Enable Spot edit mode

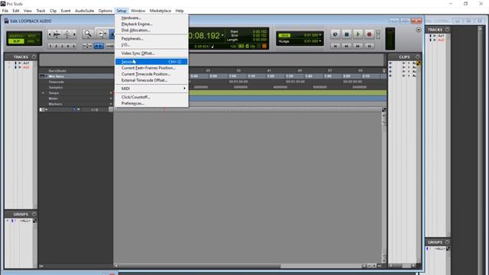[x=32, y=36]
